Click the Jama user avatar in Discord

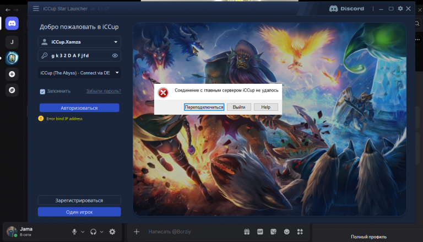click(x=12, y=232)
